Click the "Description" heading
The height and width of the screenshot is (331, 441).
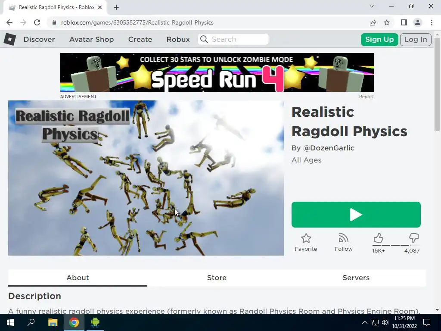34,296
